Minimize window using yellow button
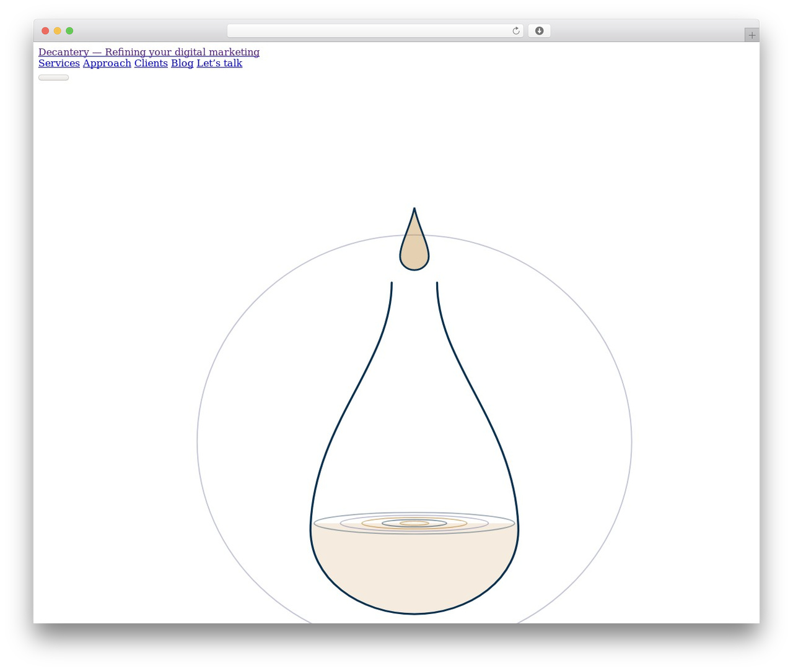The image size is (793, 671). [x=58, y=31]
